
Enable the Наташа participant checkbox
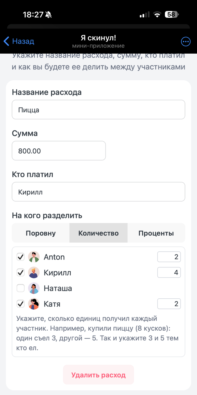21,288
